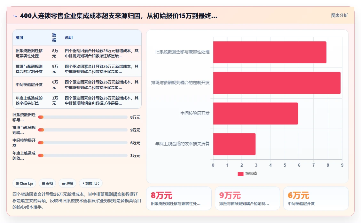The height and width of the screenshot is (223, 361).
Task: Click the x-axis tick label 0
Action: 213,165
